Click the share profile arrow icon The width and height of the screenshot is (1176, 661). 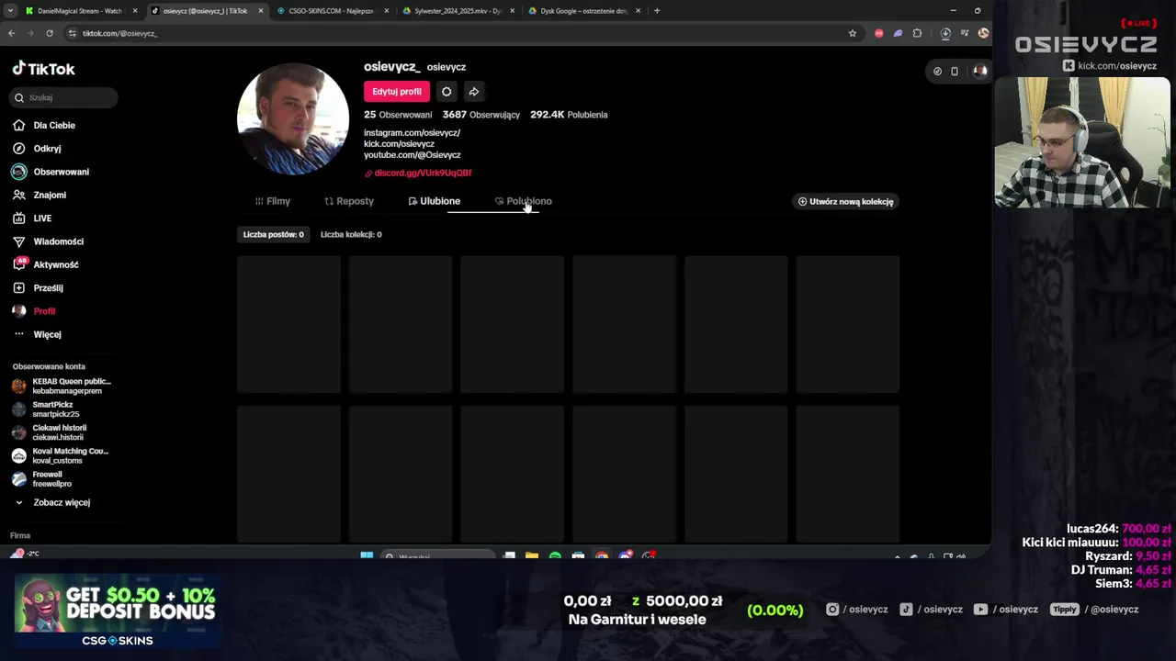(473, 92)
